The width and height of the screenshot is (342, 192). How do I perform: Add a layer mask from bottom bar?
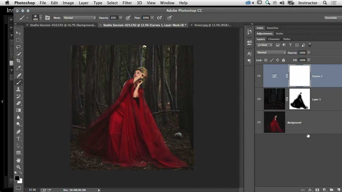317,190
